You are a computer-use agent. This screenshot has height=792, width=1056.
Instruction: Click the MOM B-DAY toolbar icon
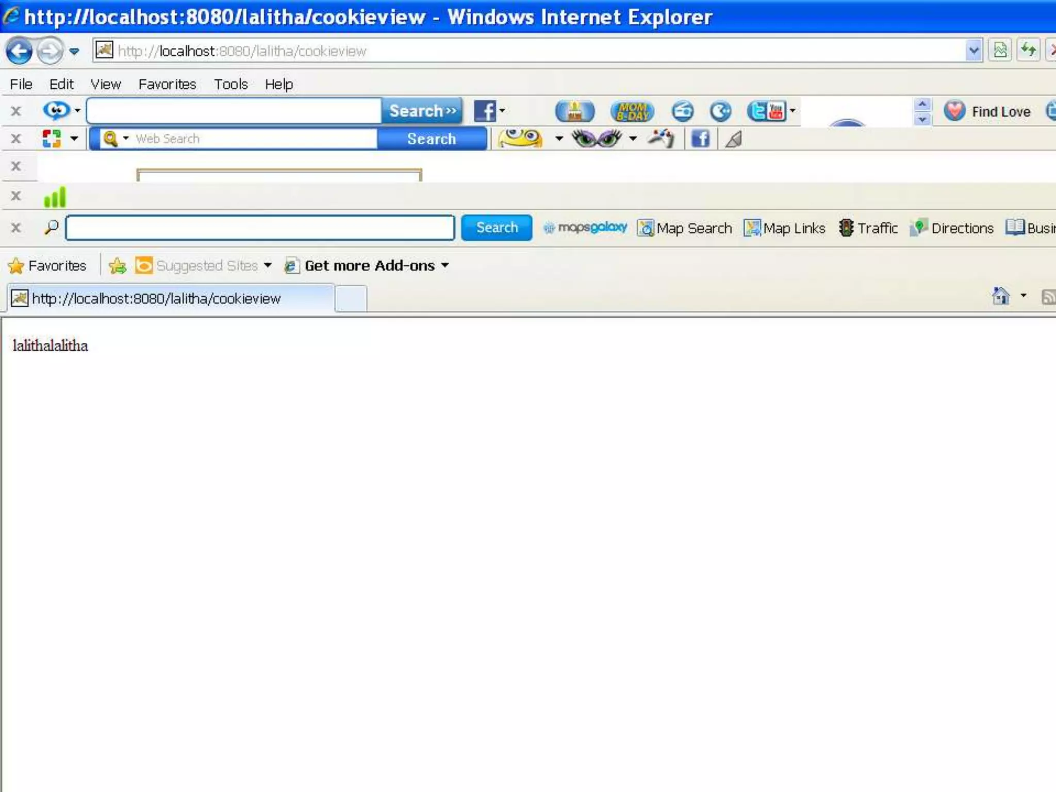coord(632,111)
